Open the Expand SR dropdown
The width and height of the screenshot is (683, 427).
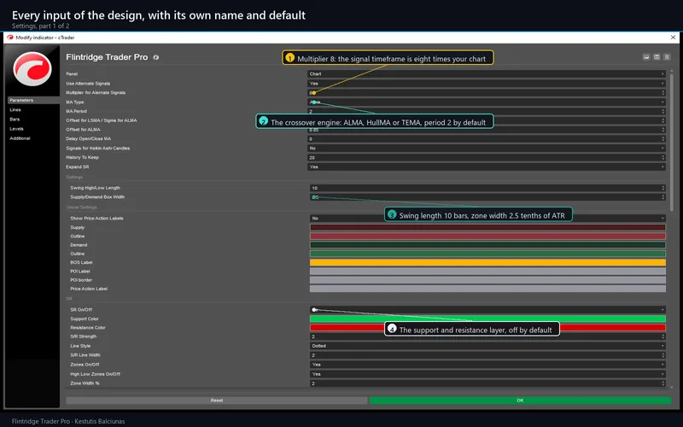coord(487,167)
